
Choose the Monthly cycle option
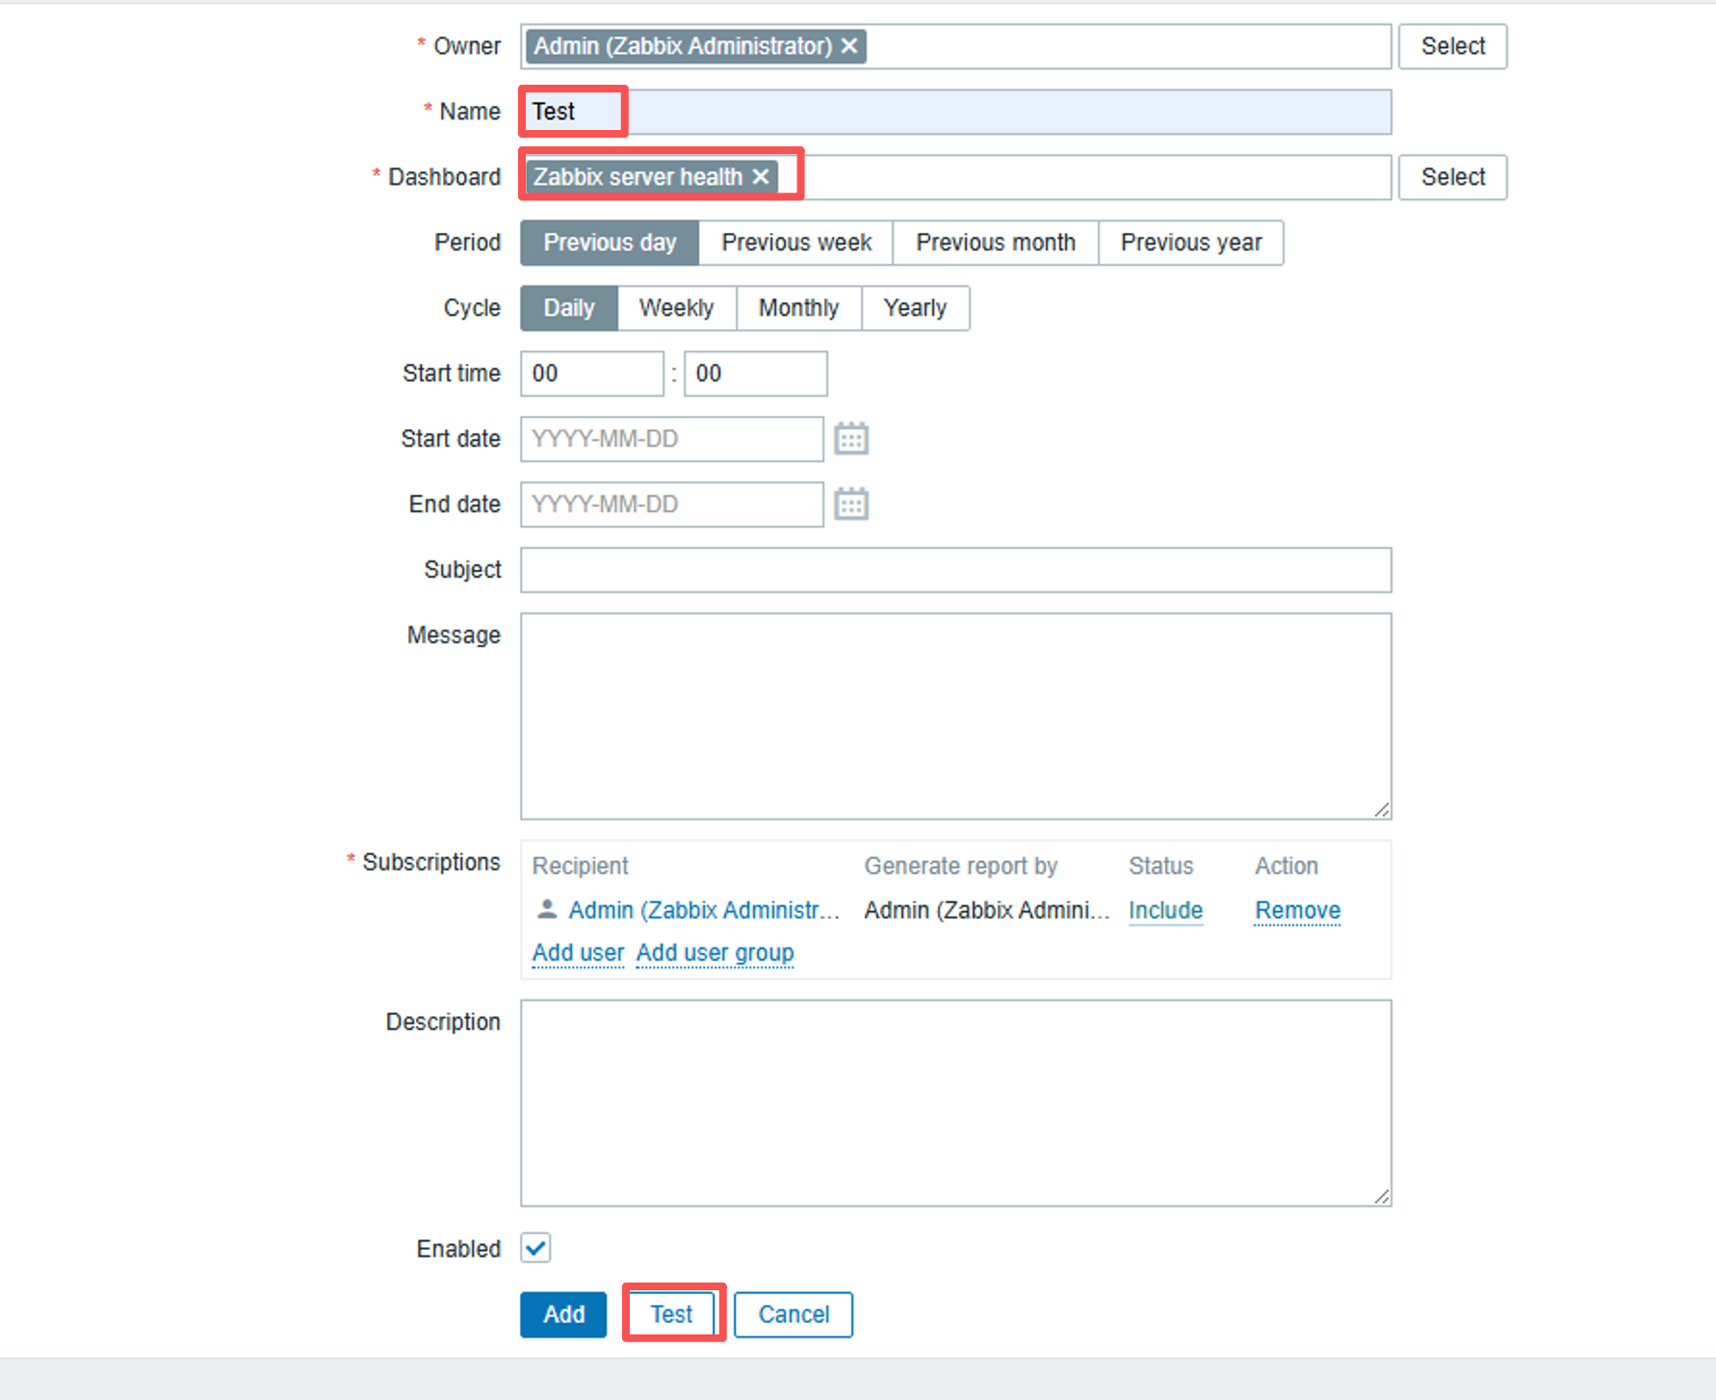(x=798, y=308)
